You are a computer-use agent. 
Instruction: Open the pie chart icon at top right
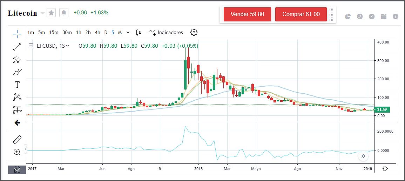[348, 16]
